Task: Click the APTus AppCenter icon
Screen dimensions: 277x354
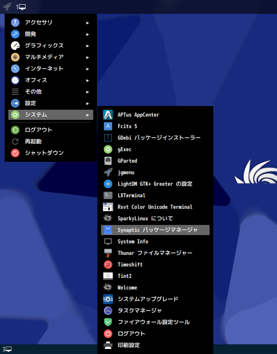Action: pos(108,115)
